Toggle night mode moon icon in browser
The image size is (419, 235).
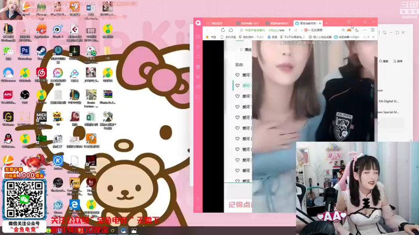pos(357,30)
